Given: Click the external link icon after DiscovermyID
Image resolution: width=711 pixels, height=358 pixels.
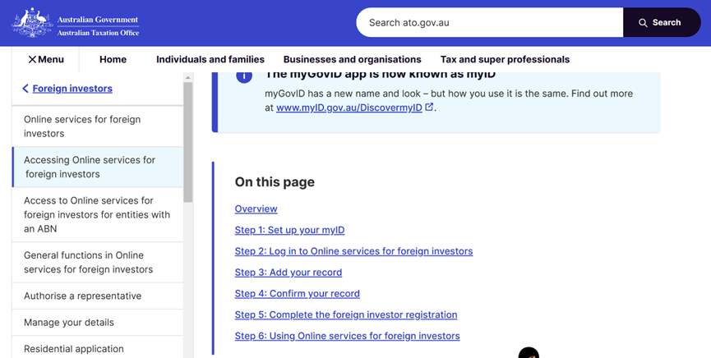Looking at the screenshot, I should pos(429,107).
